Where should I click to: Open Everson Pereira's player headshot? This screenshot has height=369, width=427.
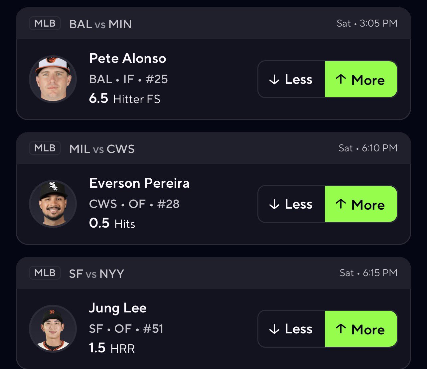[x=53, y=204]
